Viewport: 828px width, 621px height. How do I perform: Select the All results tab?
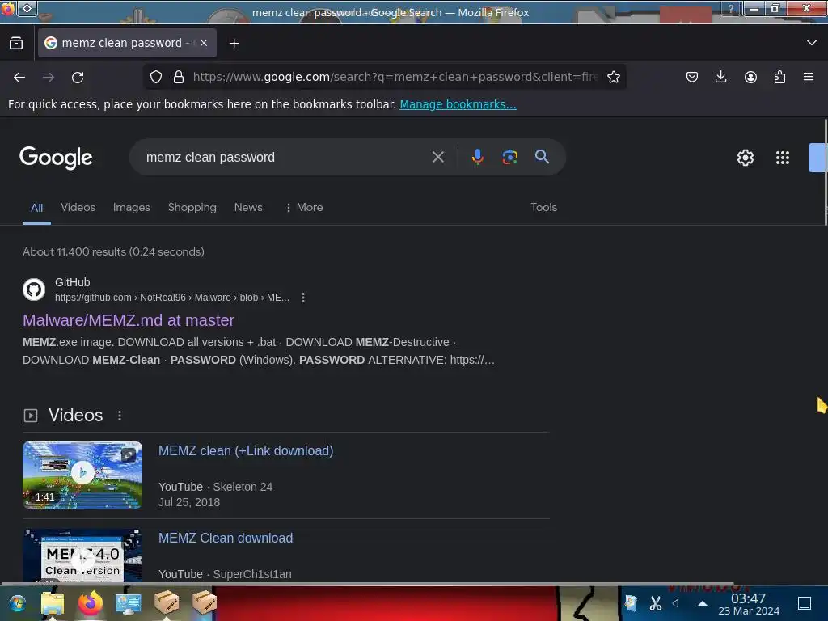click(36, 208)
